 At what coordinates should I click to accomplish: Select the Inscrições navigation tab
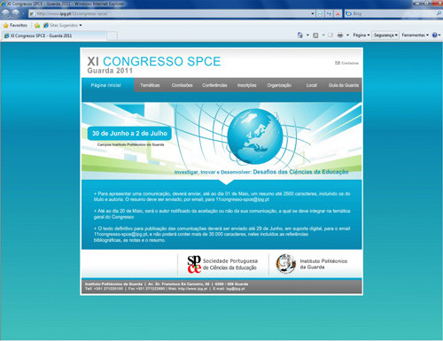[x=246, y=85]
